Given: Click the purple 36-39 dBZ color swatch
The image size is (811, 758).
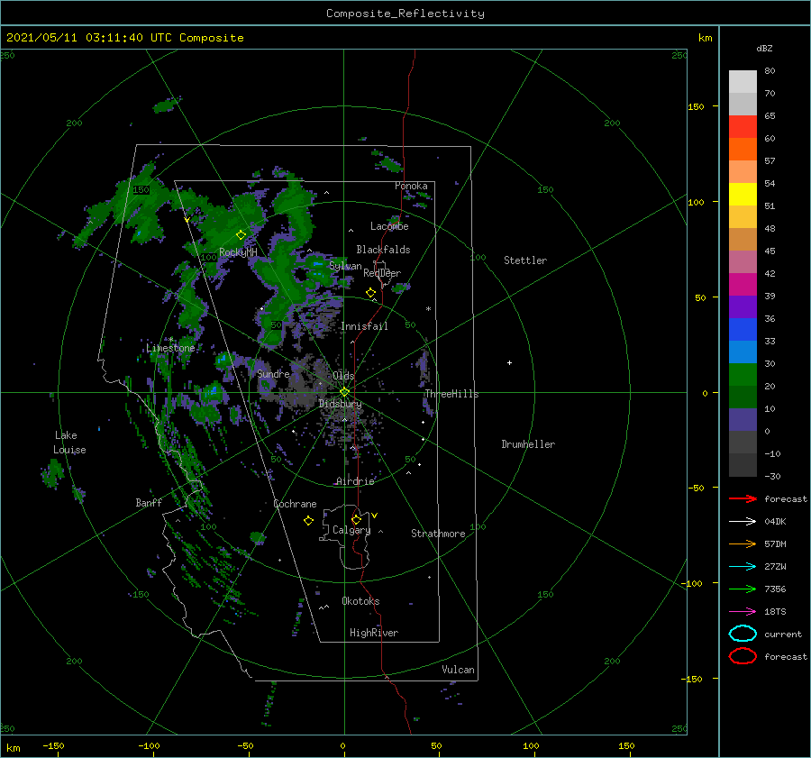Looking at the screenshot, I should pyautogui.click(x=743, y=307).
